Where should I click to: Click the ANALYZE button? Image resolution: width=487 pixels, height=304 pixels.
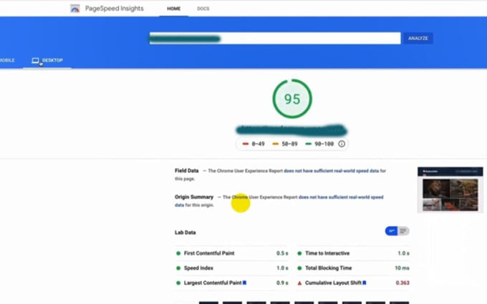coord(418,39)
